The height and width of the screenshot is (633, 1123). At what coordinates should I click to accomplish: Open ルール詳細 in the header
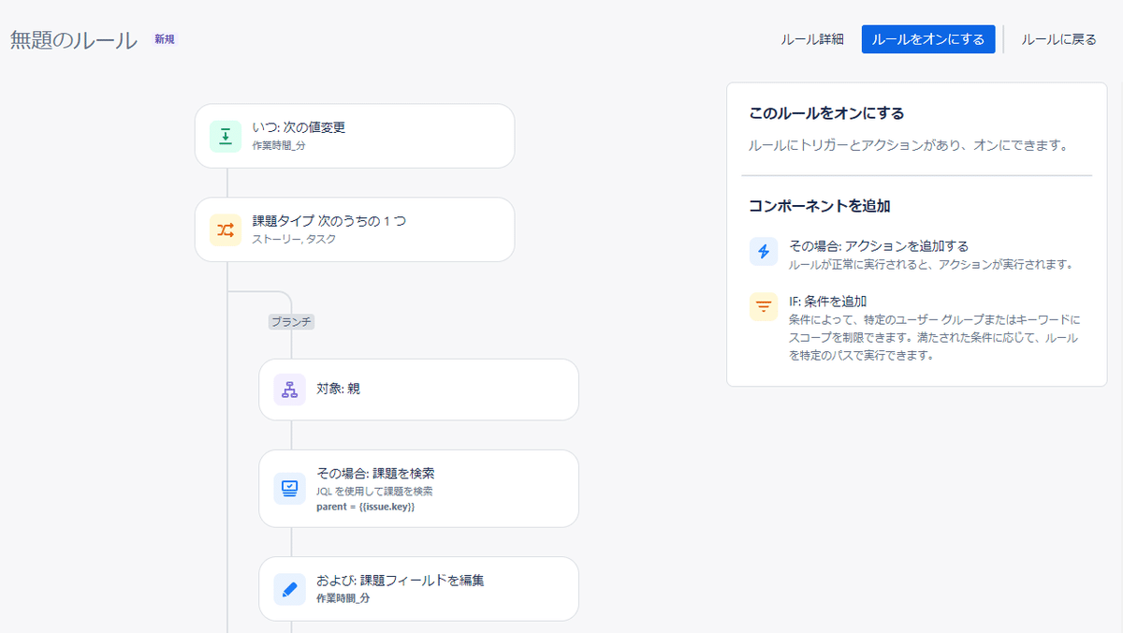click(x=812, y=39)
